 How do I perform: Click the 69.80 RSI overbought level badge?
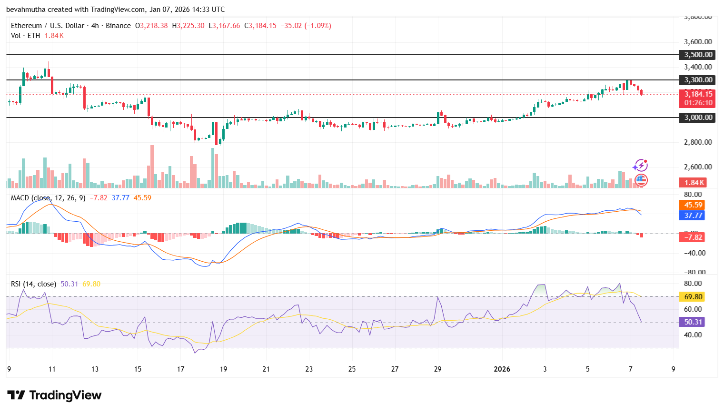[x=692, y=296]
